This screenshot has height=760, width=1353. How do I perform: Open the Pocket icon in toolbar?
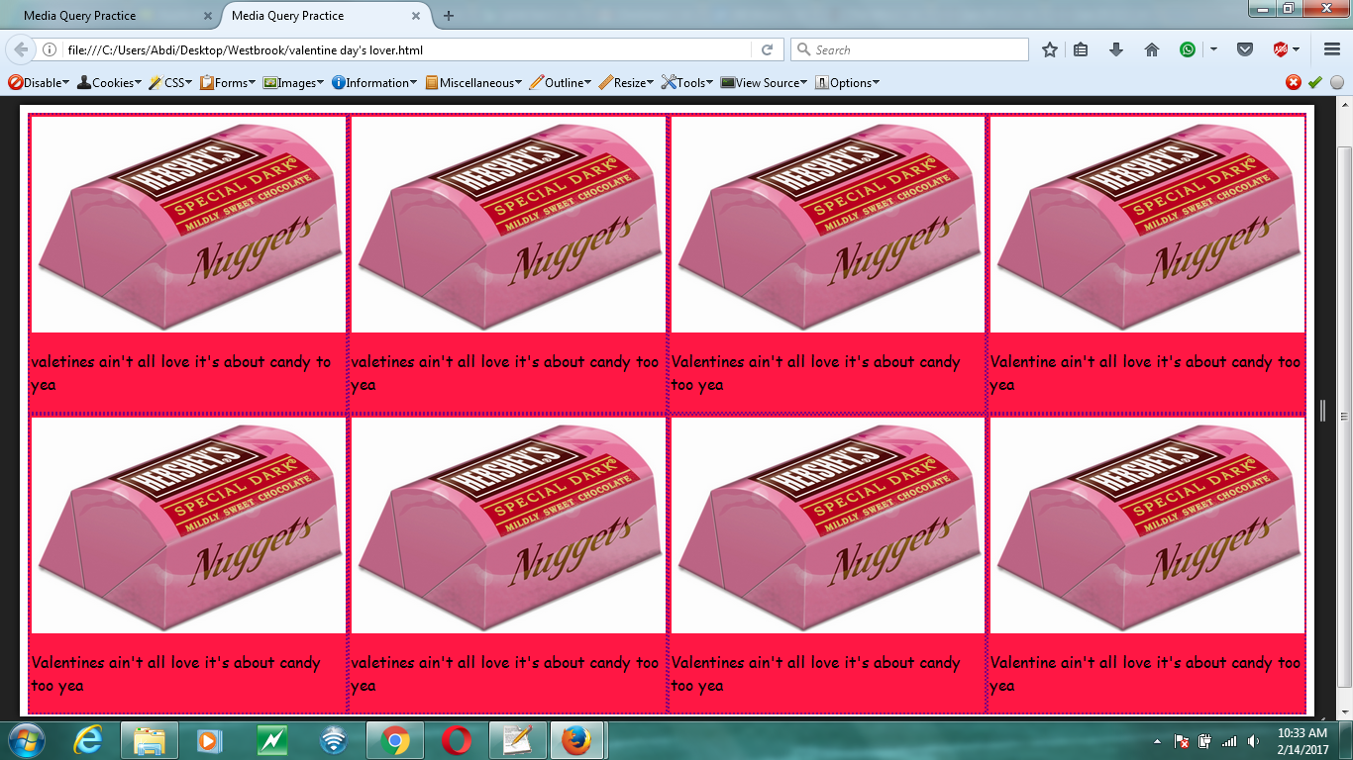(x=1246, y=49)
